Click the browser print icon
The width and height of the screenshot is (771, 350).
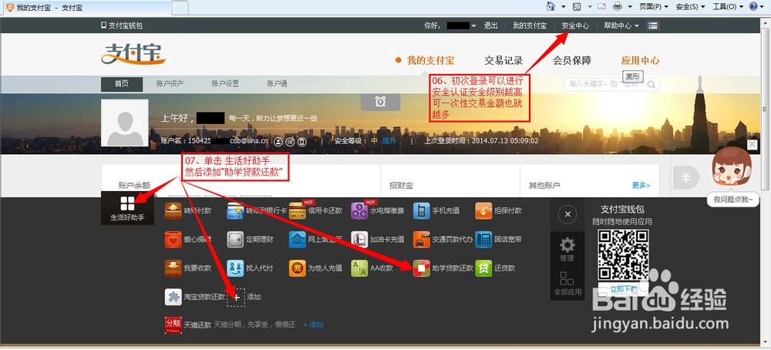(618, 6)
